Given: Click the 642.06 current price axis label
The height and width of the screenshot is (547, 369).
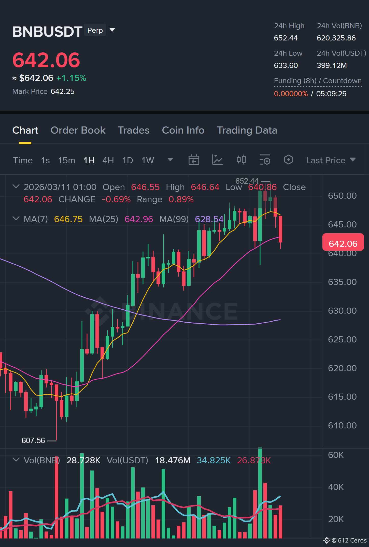Looking at the screenshot, I should click(x=343, y=243).
